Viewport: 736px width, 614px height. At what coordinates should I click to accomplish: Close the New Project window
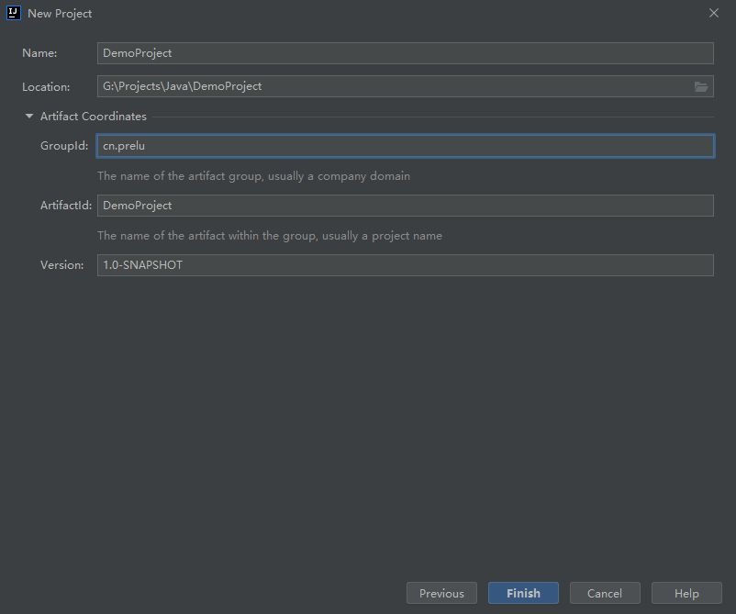pos(714,13)
